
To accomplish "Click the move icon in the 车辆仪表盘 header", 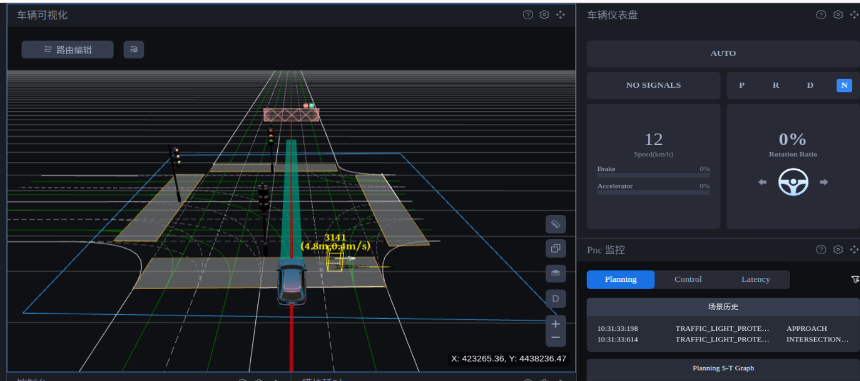I will (854, 15).
